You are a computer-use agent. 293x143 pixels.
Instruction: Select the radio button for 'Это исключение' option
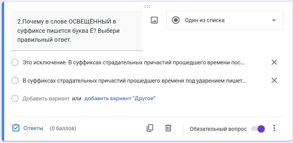click(x=15, y=62)
